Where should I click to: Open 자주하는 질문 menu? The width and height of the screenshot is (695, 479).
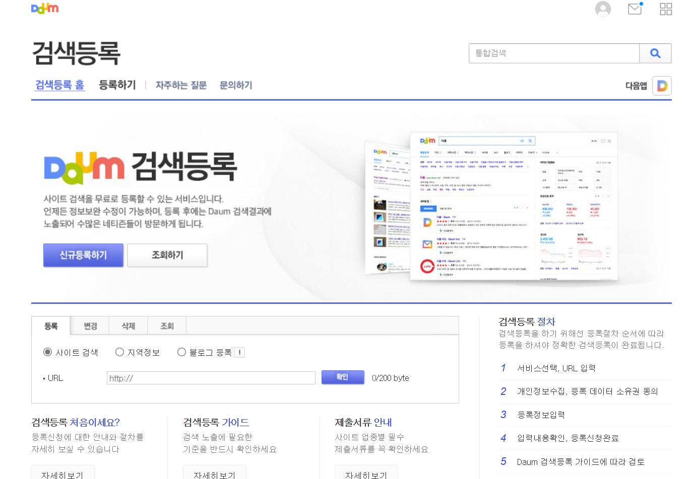pyautogui.click(x=181, y=86)
